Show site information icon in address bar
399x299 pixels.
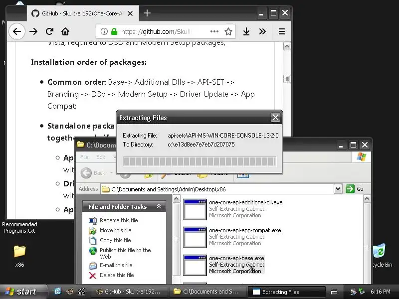coord(104,31)
